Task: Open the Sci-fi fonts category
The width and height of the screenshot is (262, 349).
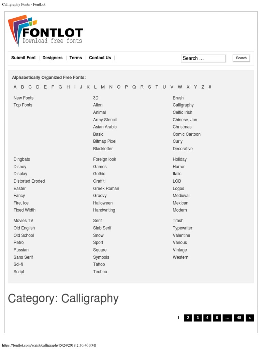Action: point(18,264)
